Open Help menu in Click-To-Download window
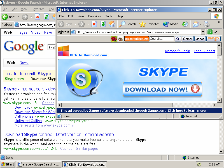This screenshot has width=224, height=168. [120, 16]
